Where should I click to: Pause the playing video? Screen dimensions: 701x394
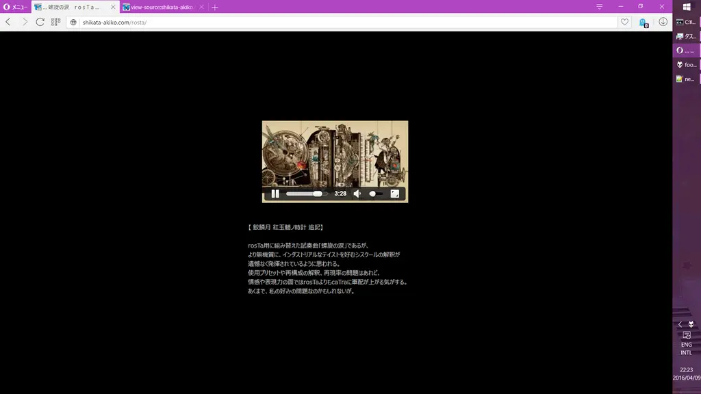[275, 194]
